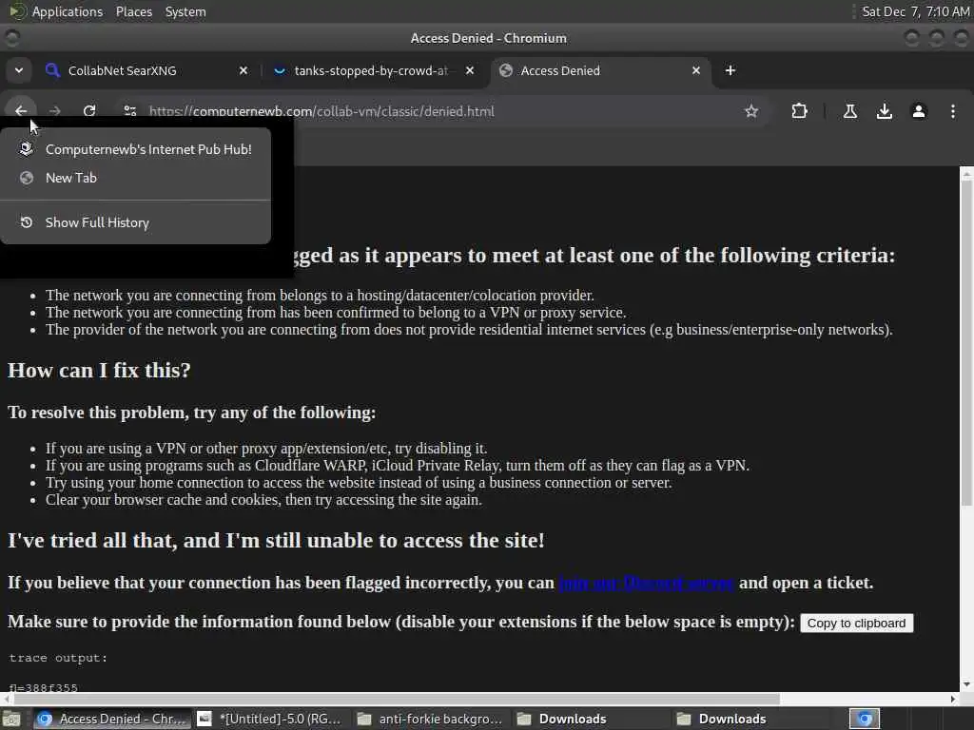The image size is (974, 730).
Task: Copy trace output to clipboard
Action: point(857,624)
